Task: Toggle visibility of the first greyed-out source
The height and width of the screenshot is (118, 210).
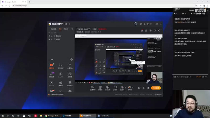Action: (x=49, y=33)
